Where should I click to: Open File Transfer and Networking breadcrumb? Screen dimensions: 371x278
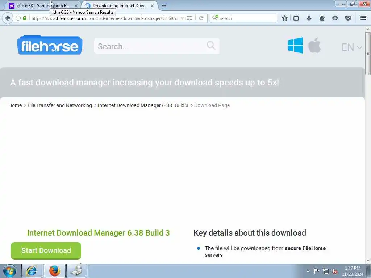click(x=60, y=105)
